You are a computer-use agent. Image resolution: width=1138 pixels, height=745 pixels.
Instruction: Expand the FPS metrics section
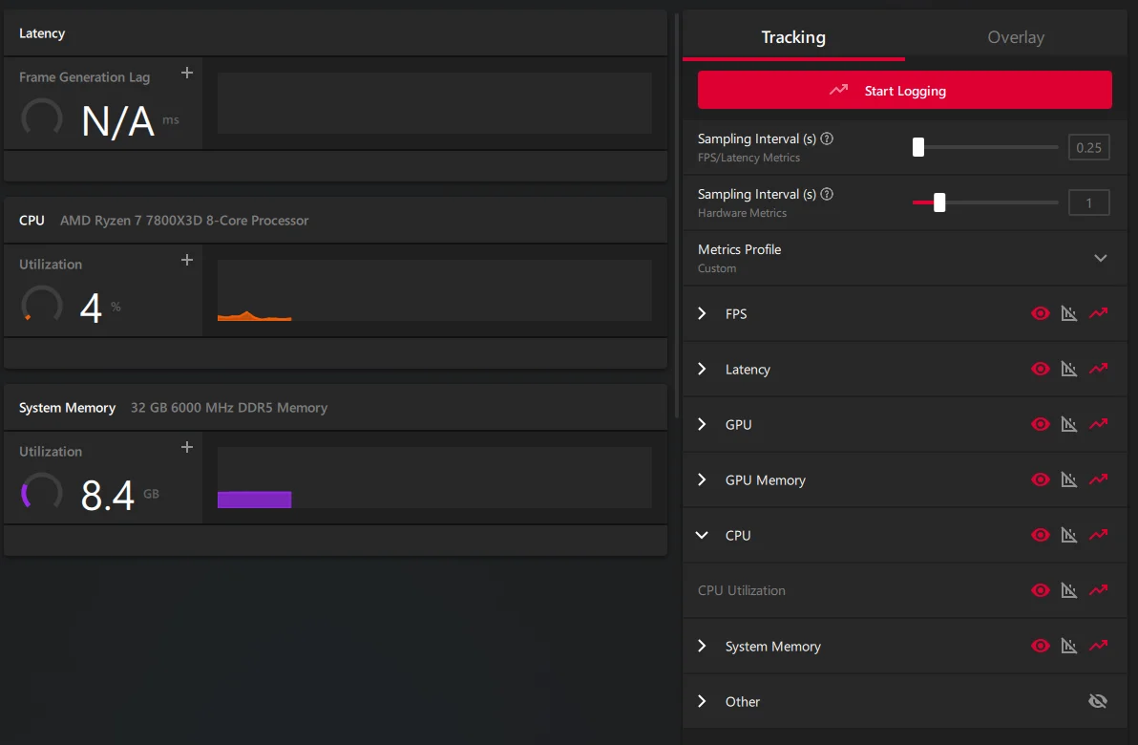702,313
